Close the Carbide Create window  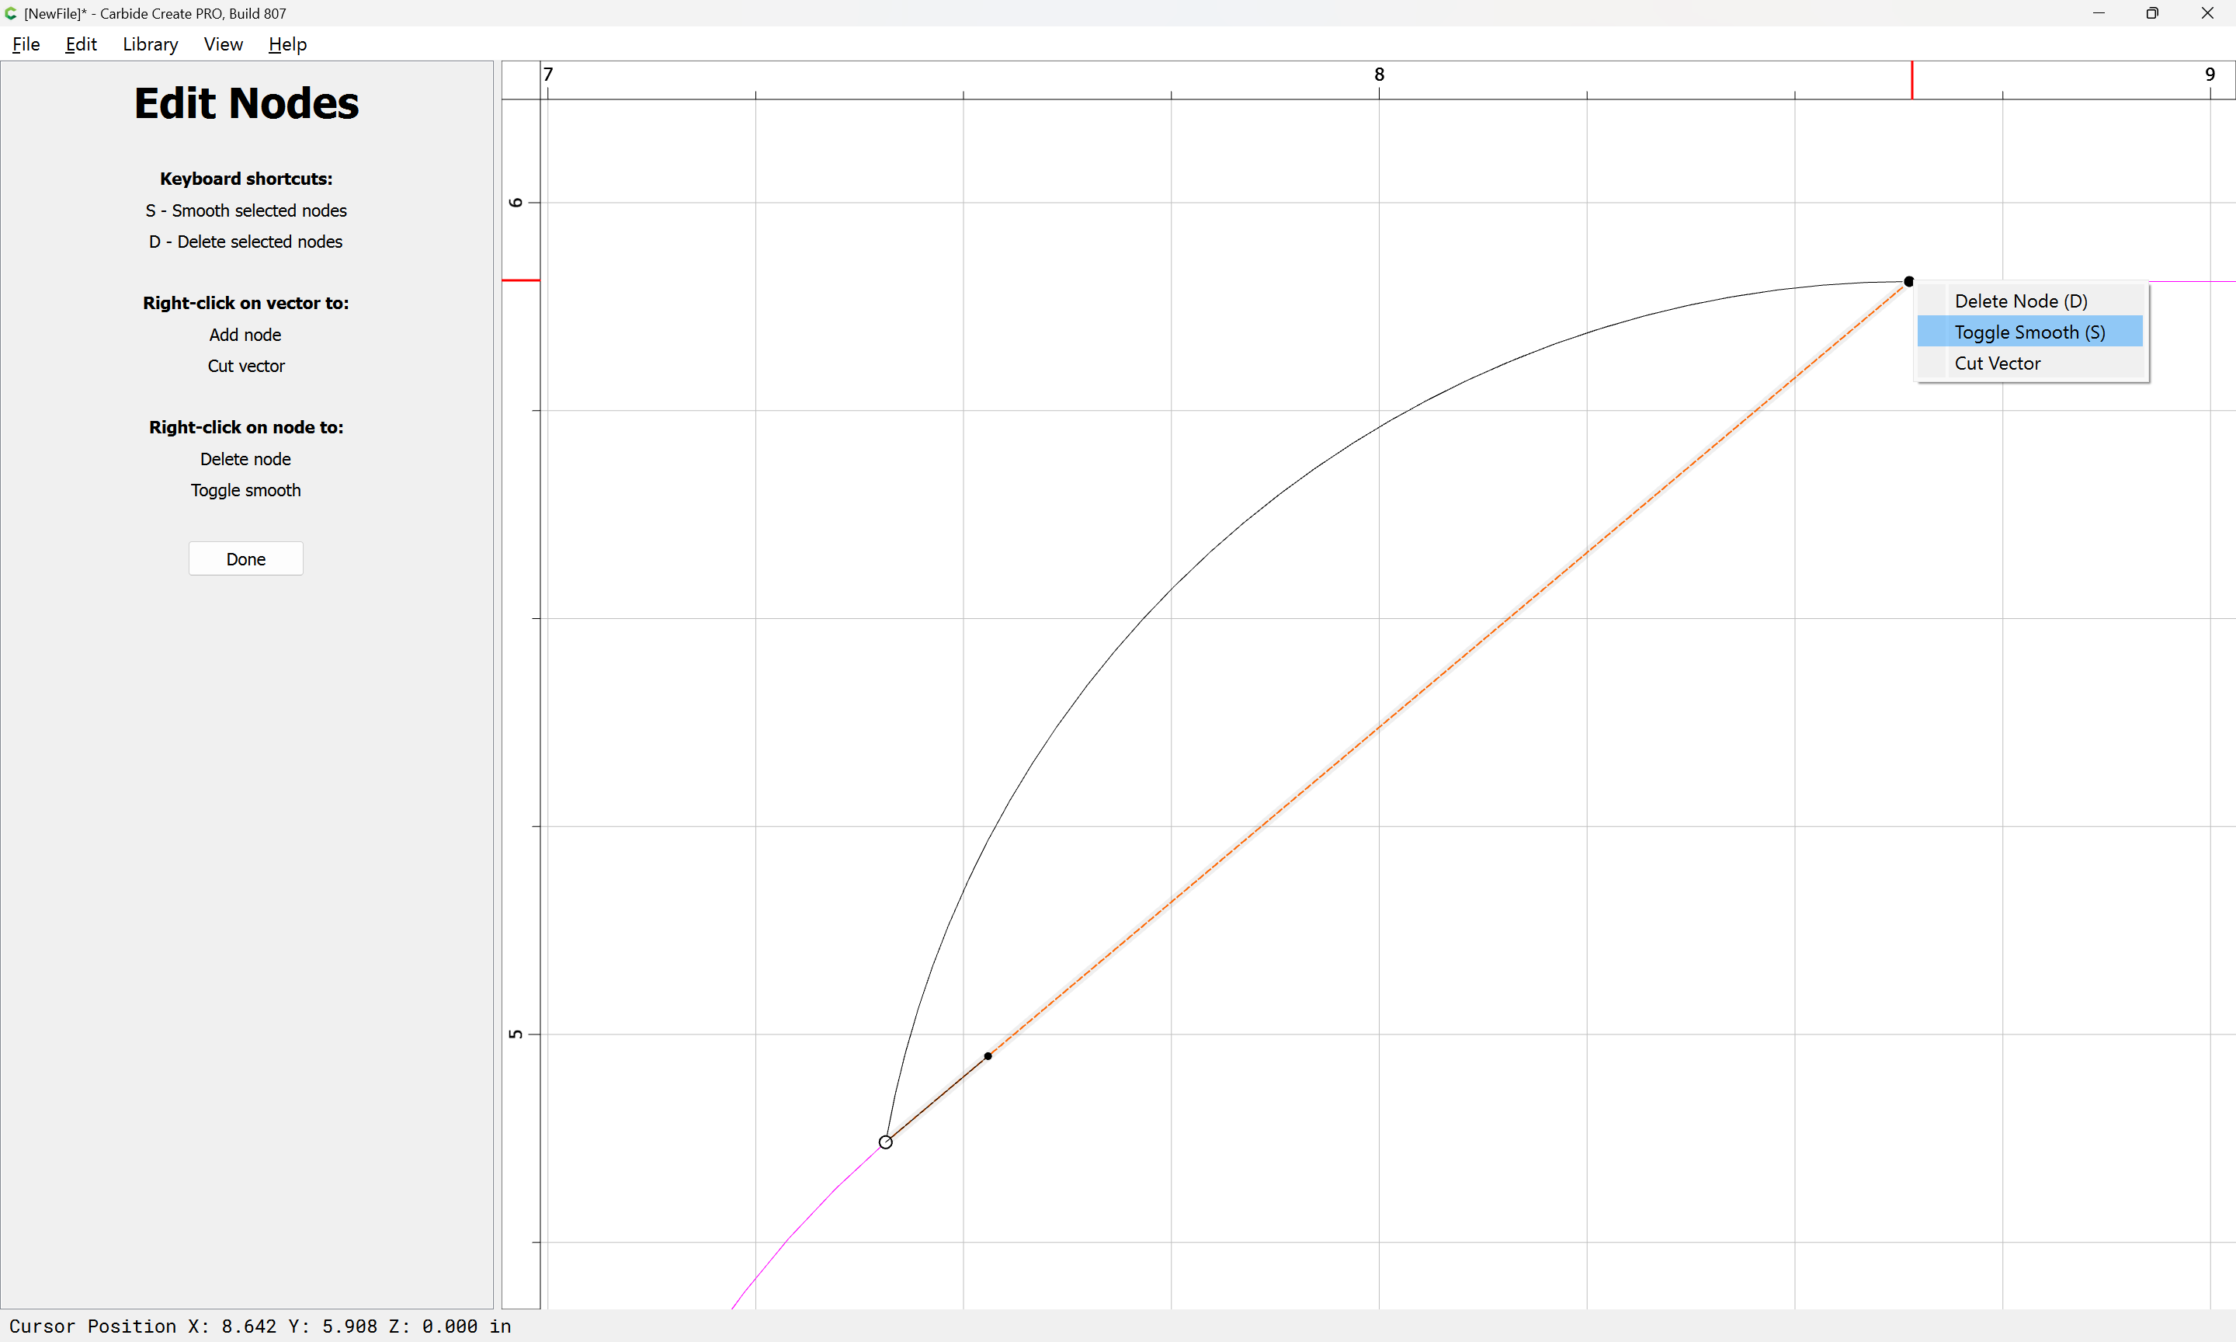2207,13
